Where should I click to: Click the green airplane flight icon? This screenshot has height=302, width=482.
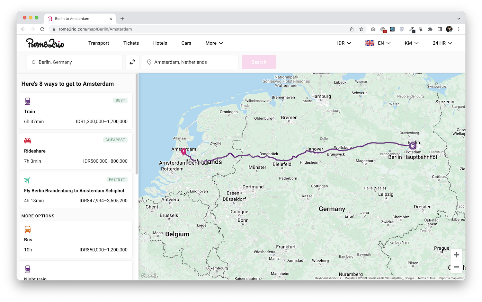pyautogui.click(x=27, y=180)
